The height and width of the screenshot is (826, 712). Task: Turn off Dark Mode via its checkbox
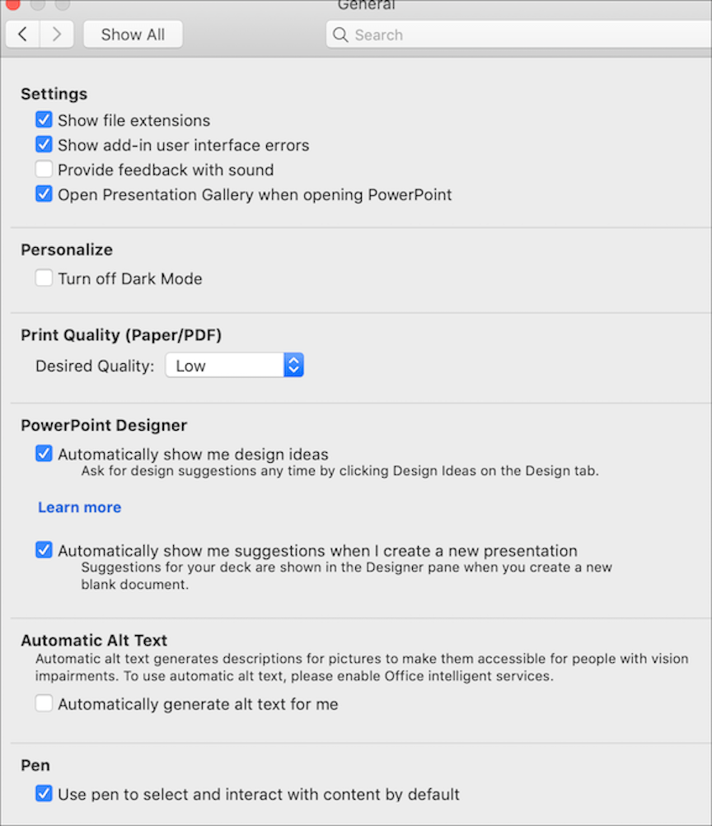click(44, 278)
